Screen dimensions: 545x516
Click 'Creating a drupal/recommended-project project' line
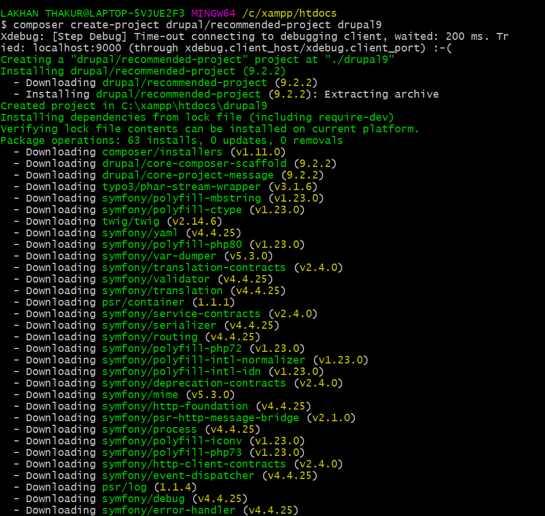tap(198, 60)
